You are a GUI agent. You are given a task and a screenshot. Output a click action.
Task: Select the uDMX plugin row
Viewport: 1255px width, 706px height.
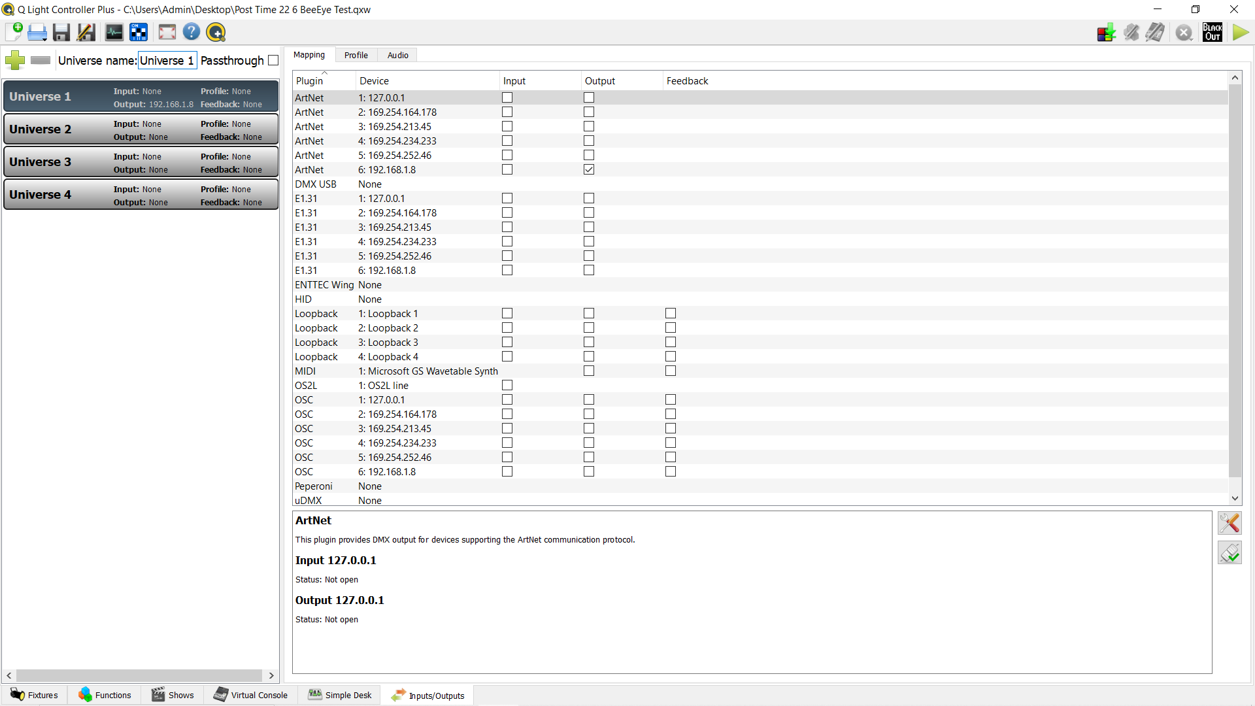point(760,500)
